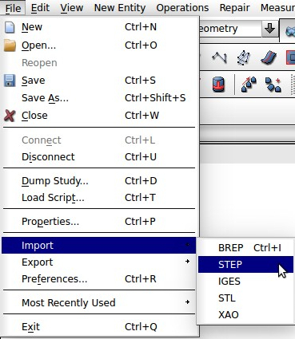Open the Edit menu
The image size is (295, 339).
point(40,8)
